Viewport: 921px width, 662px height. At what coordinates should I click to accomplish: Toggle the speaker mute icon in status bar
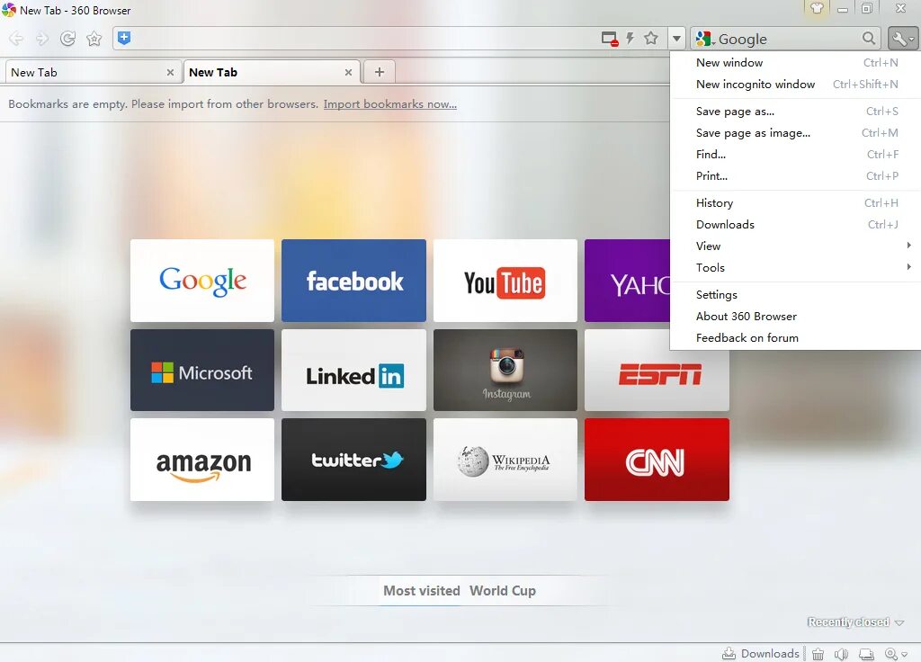coord(841,654)
